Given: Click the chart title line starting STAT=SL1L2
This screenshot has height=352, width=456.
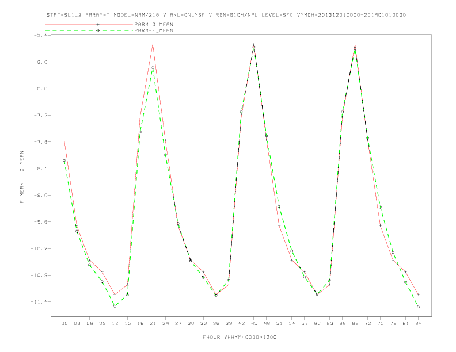Looking at the screenshot, I should coord(226,15).
